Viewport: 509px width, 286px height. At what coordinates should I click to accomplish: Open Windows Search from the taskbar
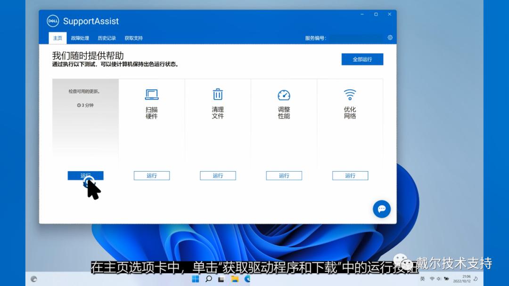coord(208,278)
